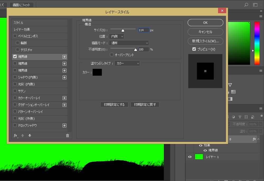Uncheck the Preview checkbox
264x181 pixels.
[x=194, y=49]
